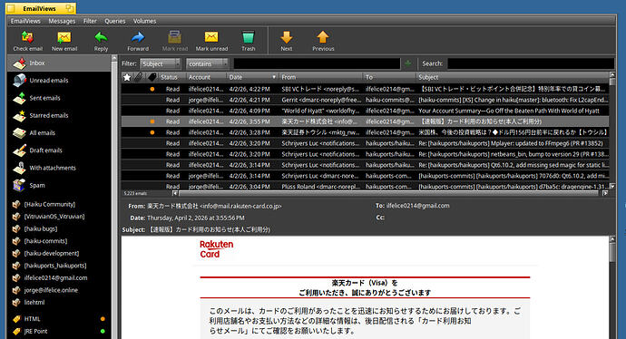Viewport: 626px width, 339px height.
Task: Select the netbeans_bin bump email
Action: 365,154
